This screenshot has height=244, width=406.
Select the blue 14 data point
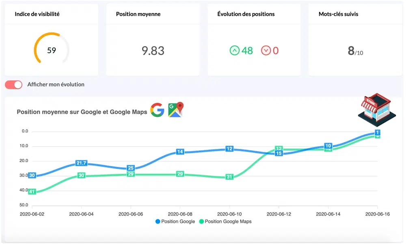click(180, 152)
